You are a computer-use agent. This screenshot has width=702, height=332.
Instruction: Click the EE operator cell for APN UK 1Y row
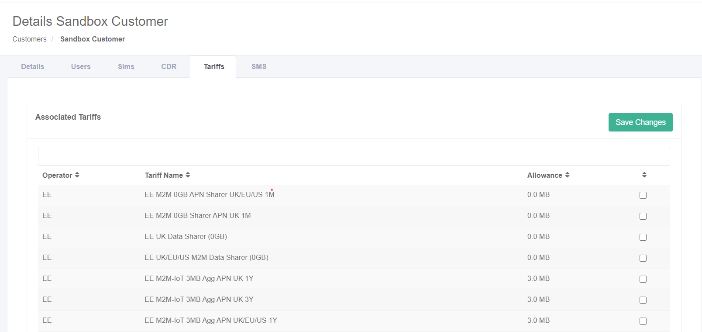(x=47, y=278)
